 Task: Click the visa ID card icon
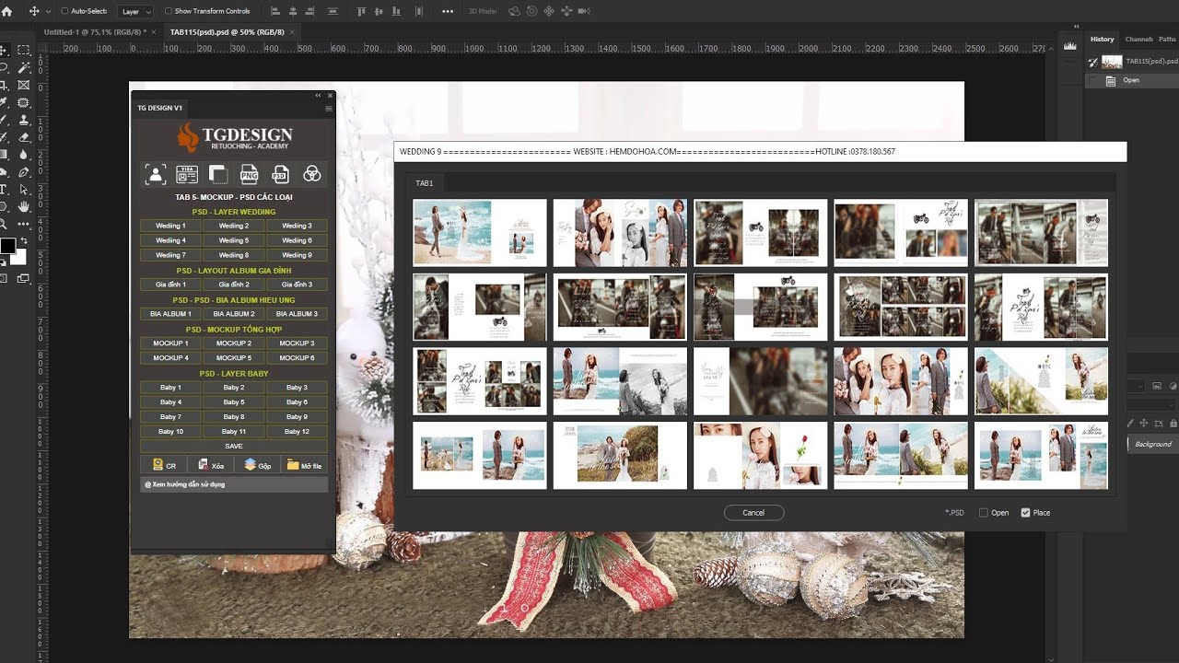tap(187, 174)
